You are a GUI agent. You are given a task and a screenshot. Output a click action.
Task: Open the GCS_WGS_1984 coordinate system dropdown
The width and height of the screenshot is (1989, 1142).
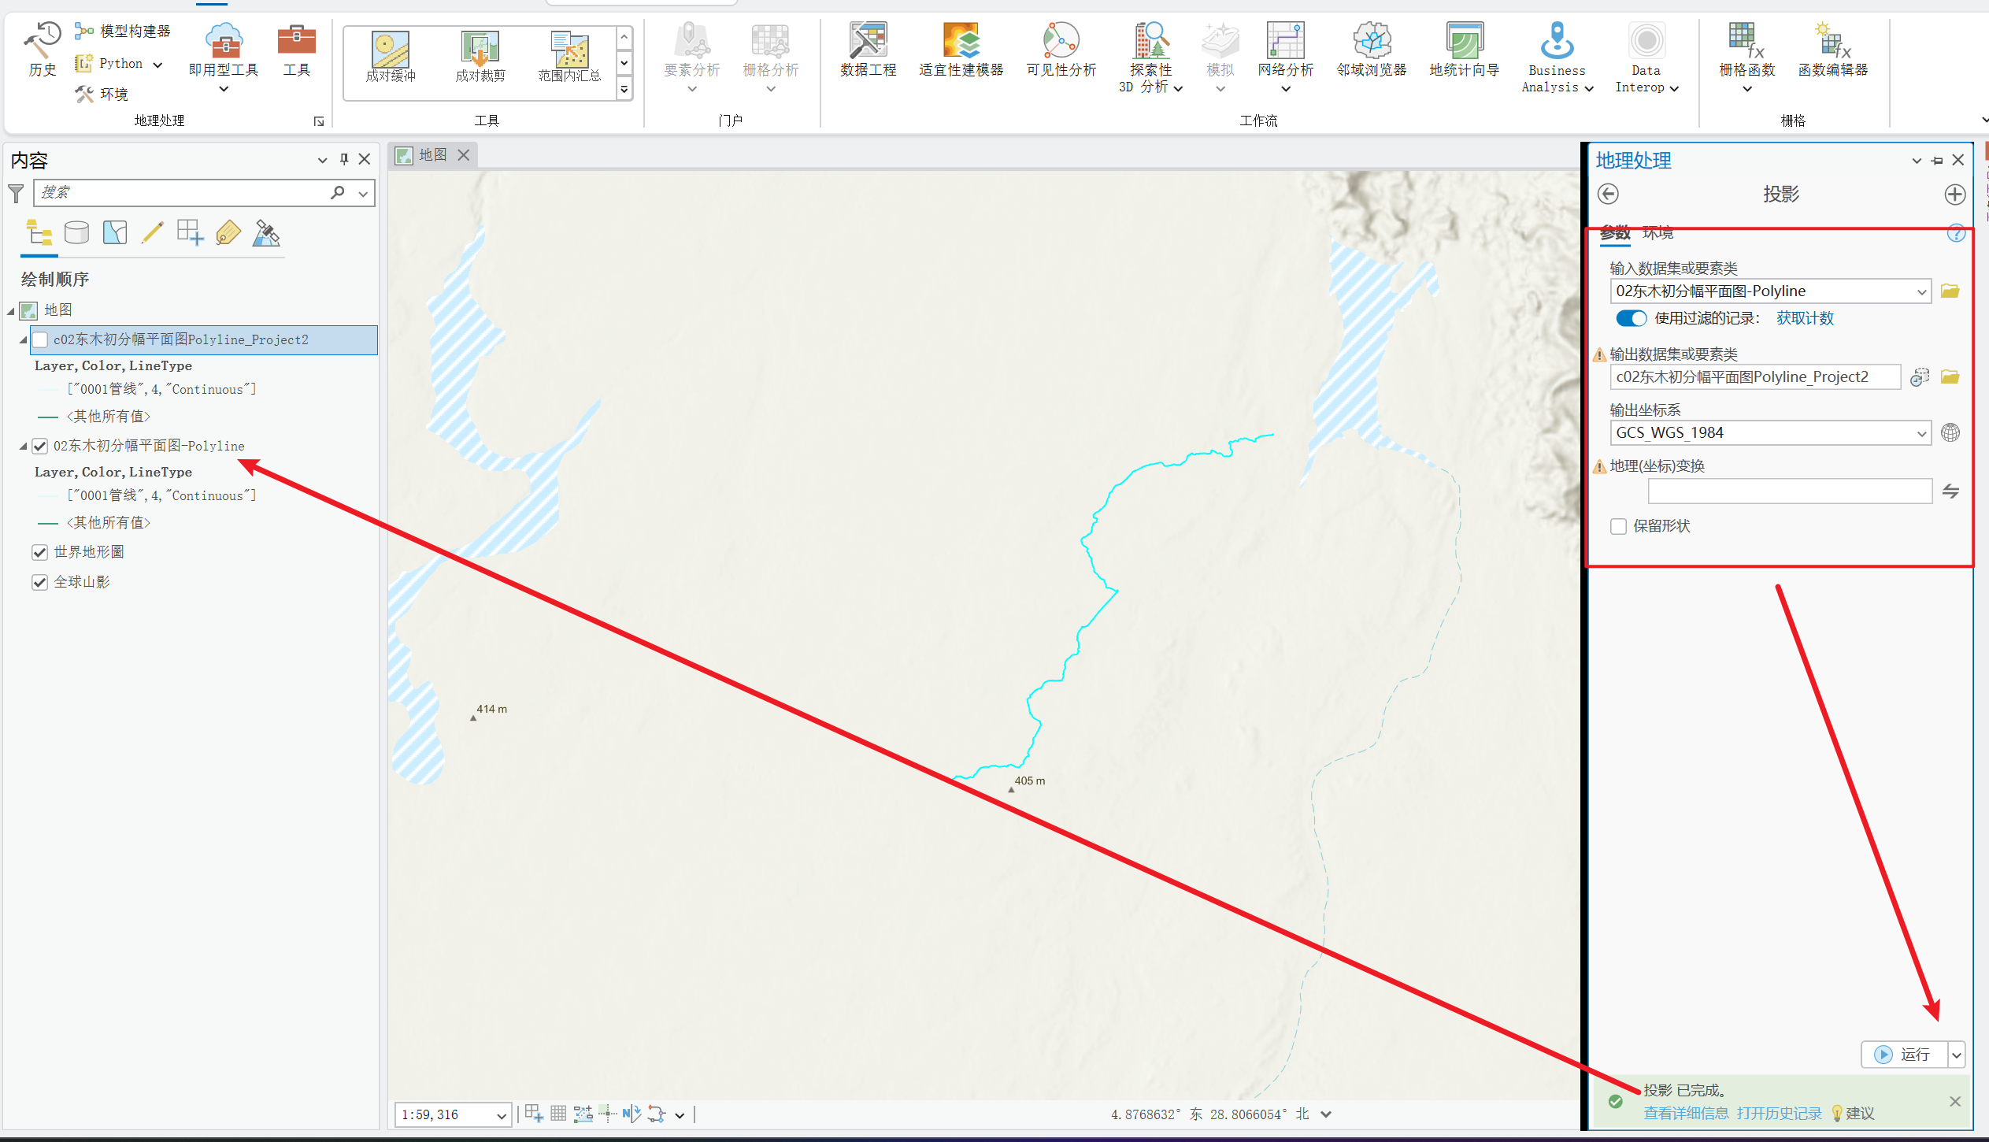(1921, 433)
